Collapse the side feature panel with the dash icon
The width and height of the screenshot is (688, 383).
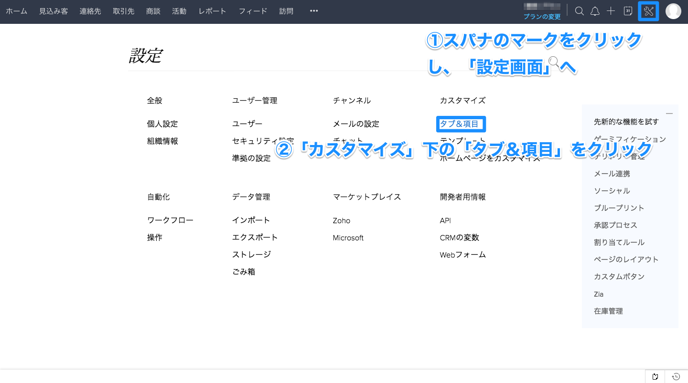click(x=669, y=114)
